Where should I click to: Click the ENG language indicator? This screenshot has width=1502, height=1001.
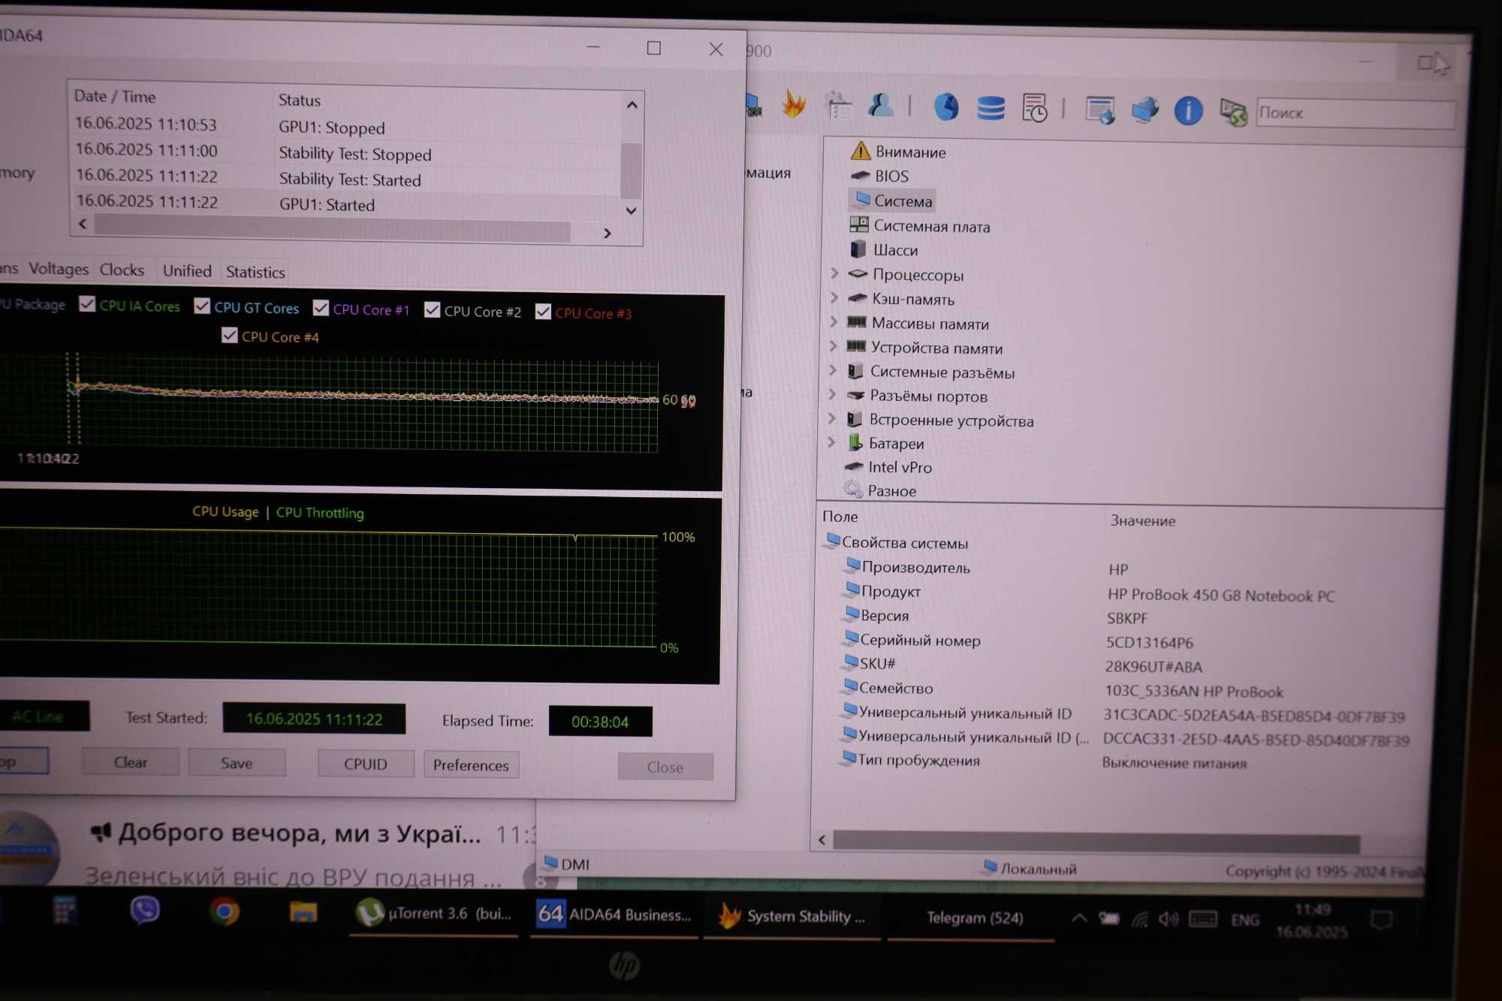[x=1245, y=920]
